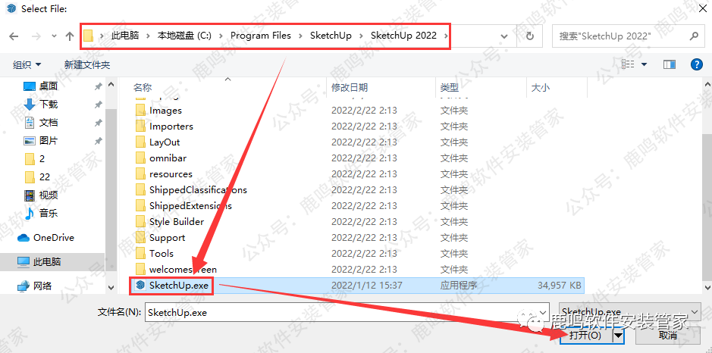This screenshot has height=353, width=712.
Task: Open the LayOut folder
Action: [165, 142]
